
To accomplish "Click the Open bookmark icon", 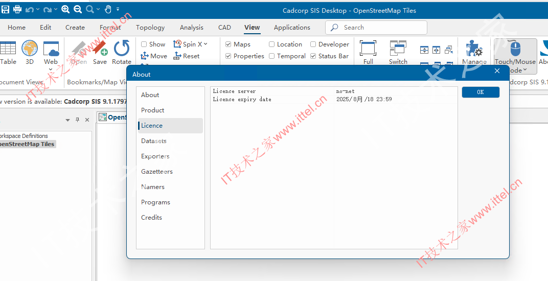I will tap(79, 53).
